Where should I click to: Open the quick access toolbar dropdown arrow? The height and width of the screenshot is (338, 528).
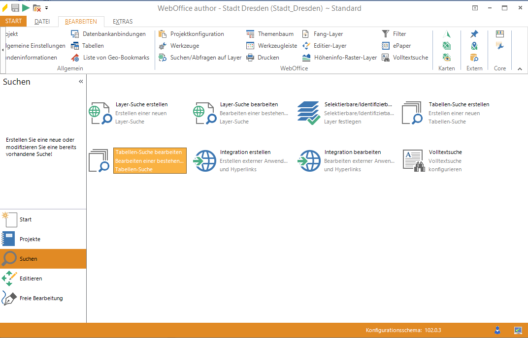[46, 8]
